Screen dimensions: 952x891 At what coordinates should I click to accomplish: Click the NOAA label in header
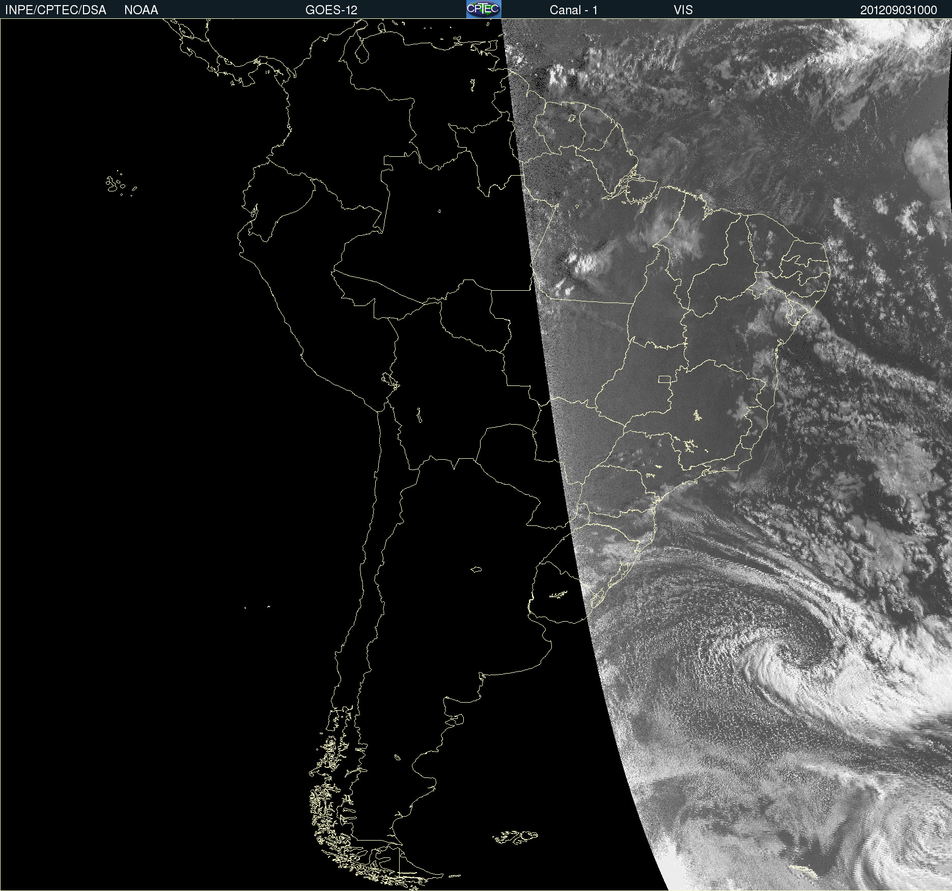(x=141, y=10)
